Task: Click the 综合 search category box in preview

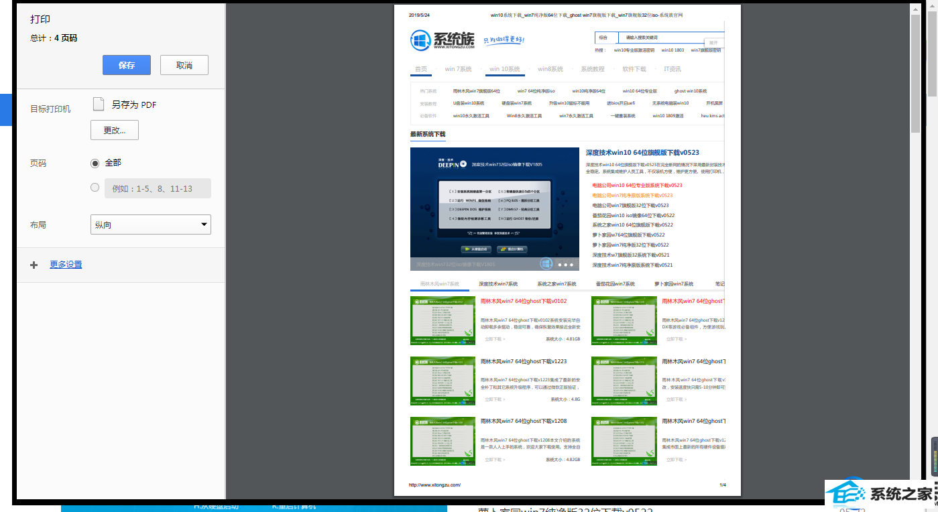Action: pyautogui.click(x=605, y=38)
